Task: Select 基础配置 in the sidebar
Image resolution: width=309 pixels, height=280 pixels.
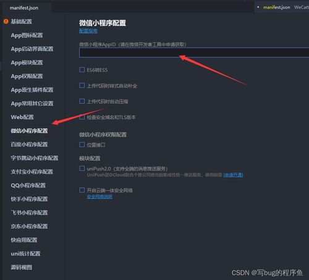Action: tap(22, 22)
